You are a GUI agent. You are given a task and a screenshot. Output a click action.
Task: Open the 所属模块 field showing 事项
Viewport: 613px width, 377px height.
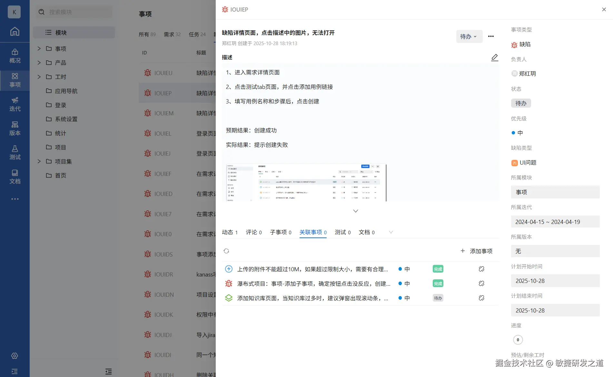tap(555, 192)
